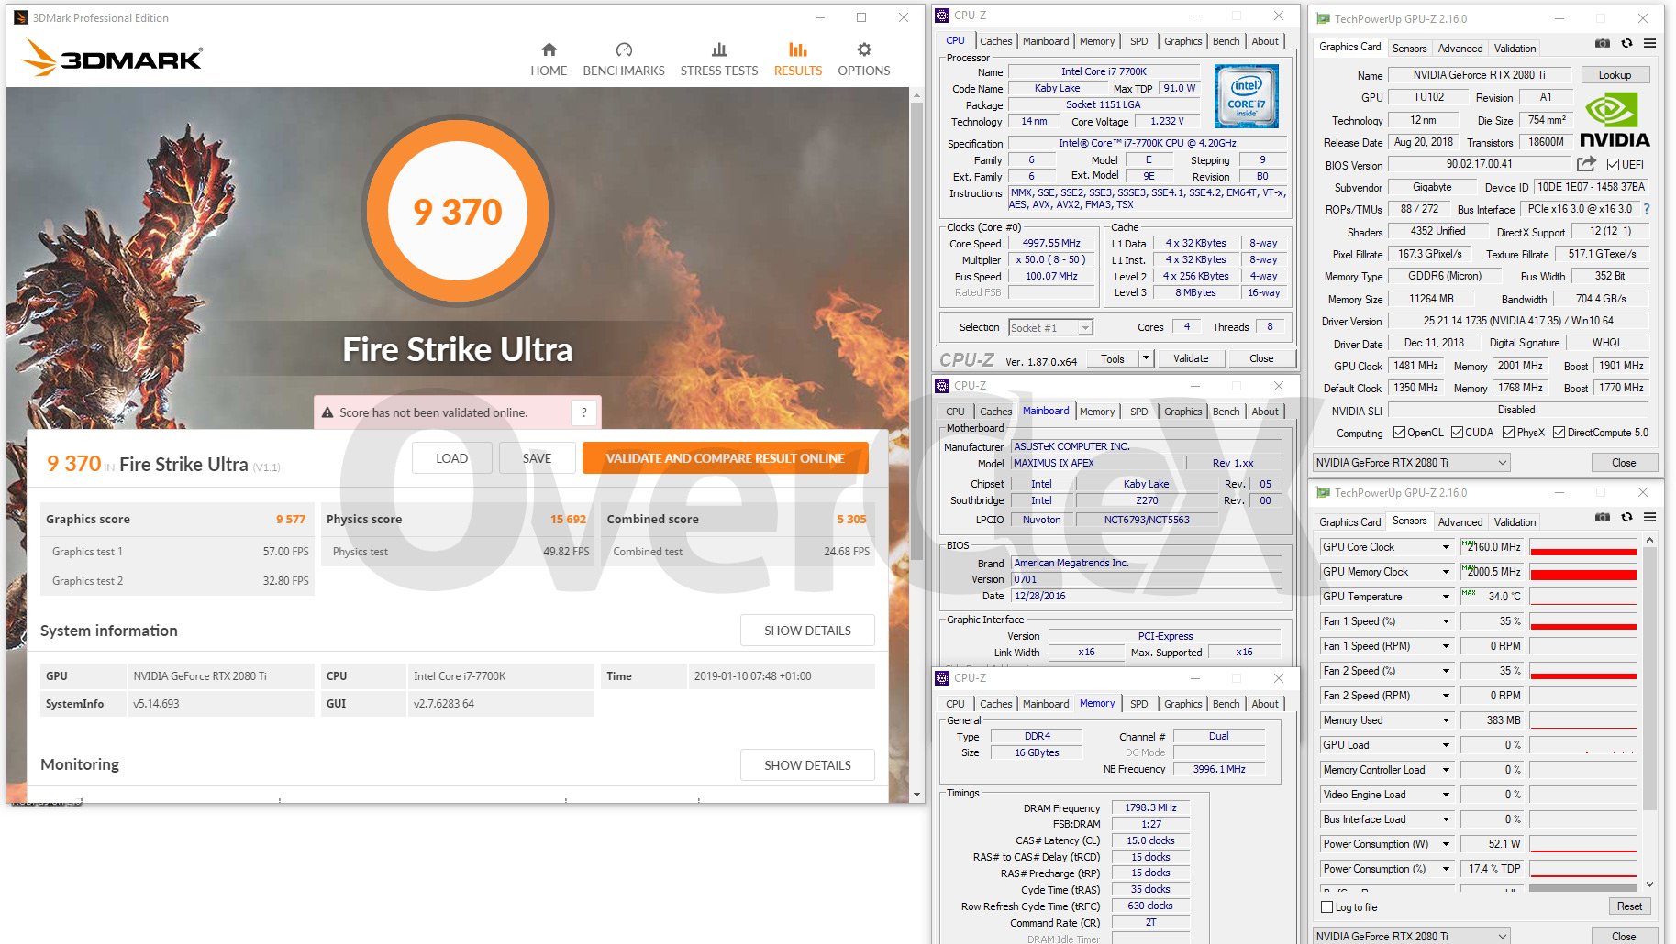Viewport: 1676px width, 944px height.
Task: Toggle the UEFI checkbox
Action: click(1614, 165)
